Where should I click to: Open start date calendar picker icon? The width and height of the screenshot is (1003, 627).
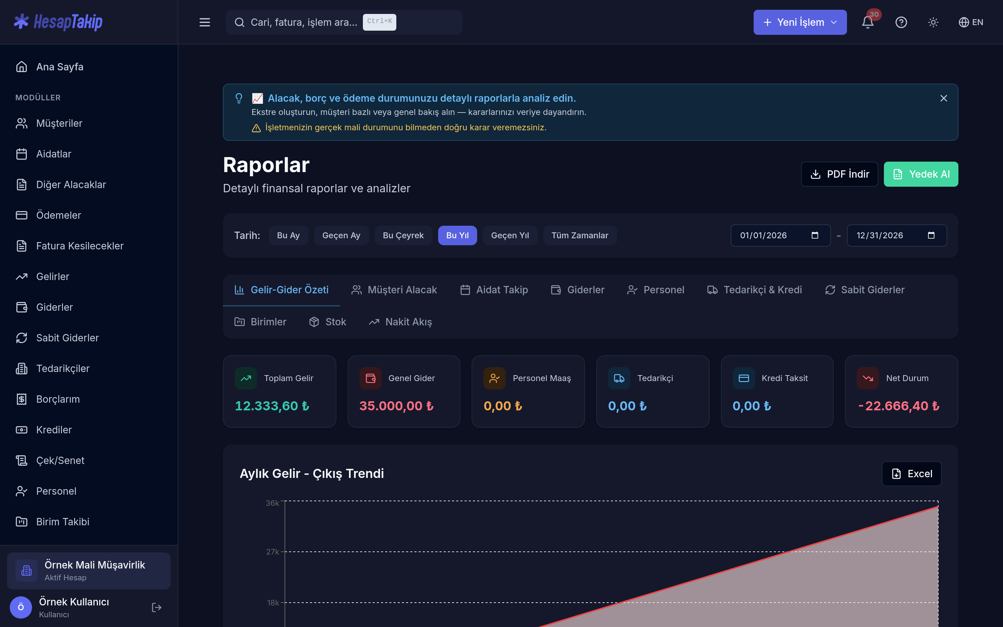815,235
